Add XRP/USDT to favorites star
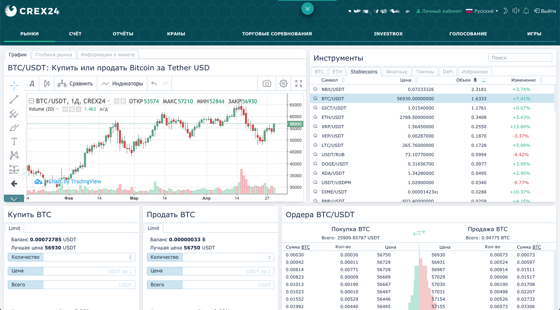Viewport: 560px width, 310px height. 315,127
